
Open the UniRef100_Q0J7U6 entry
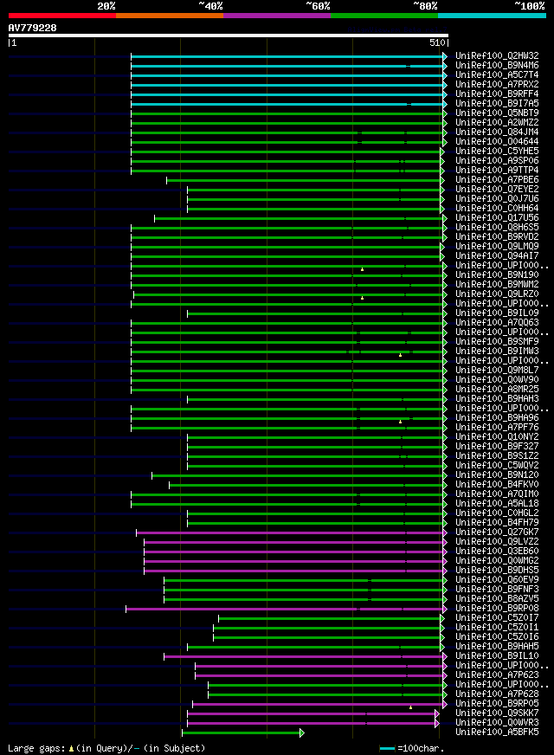[x=497, y=199]
